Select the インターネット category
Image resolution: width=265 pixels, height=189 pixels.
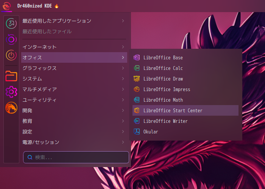click(74, 47)
